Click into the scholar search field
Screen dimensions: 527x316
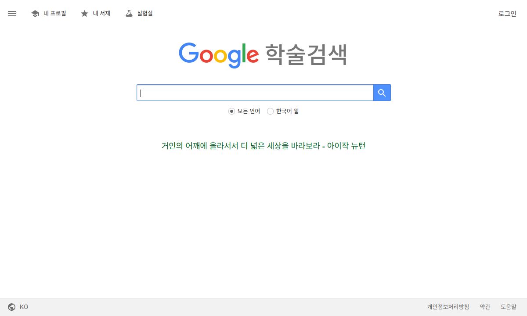[255, 93]
